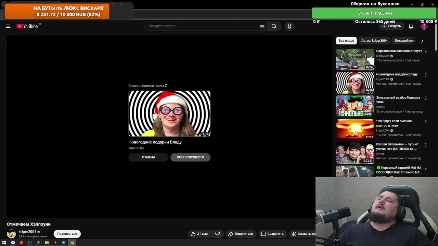Click 'ОТМЕНА' to cancel autoplay
Screen dimensions: 438x246
point(149,157)
